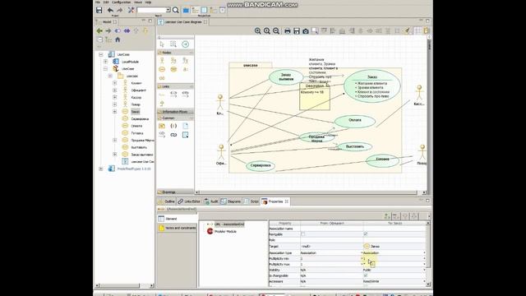Screen dimensions: 526x296
Task: Choose the Actor node tool in palette
Action: pos(162,60)
